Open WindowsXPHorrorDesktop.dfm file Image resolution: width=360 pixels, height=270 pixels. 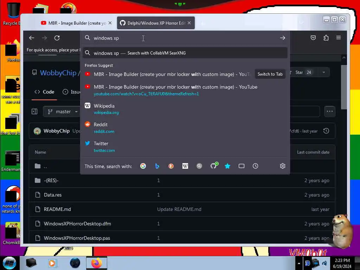click(77, 224)
